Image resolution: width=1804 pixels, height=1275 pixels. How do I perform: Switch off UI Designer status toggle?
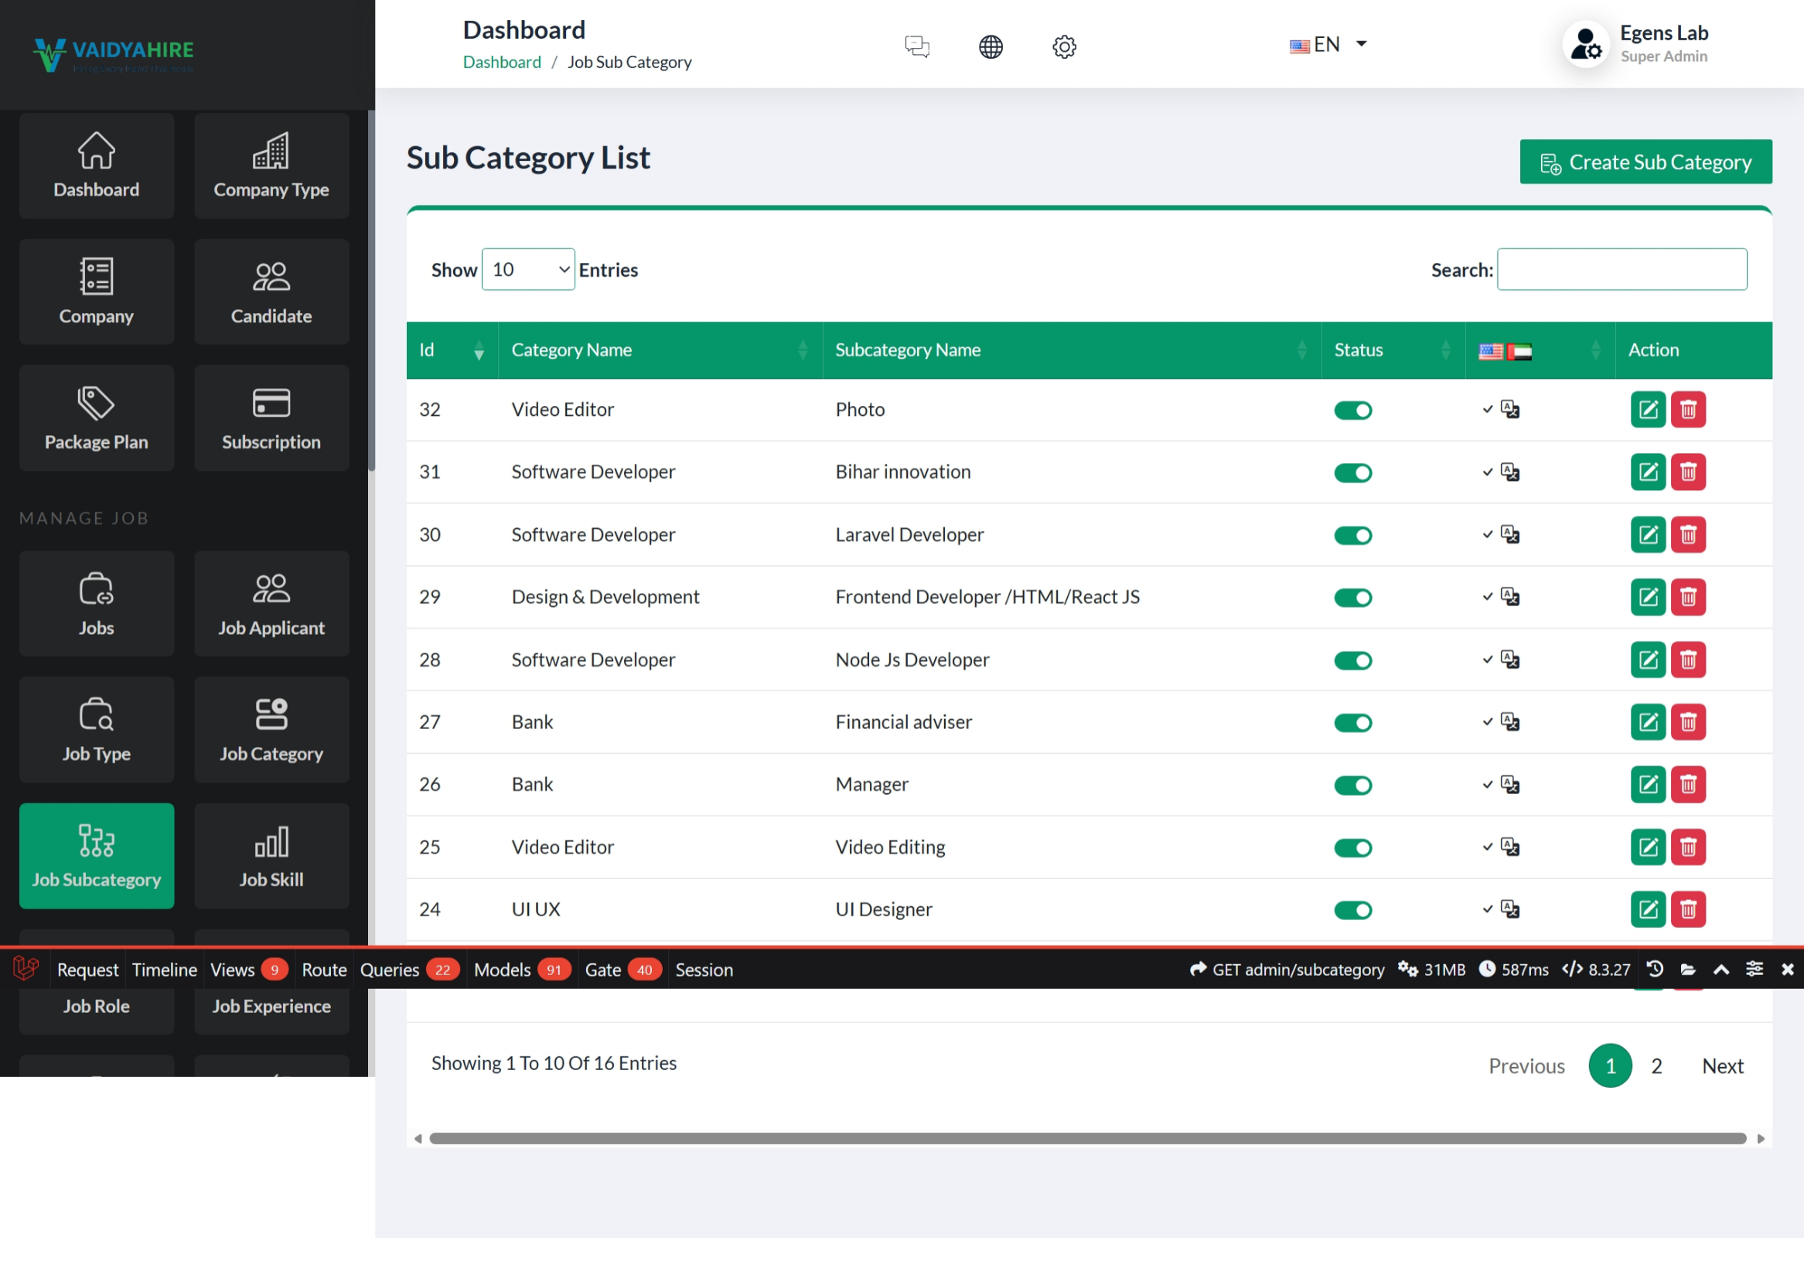coord(1352,910)
